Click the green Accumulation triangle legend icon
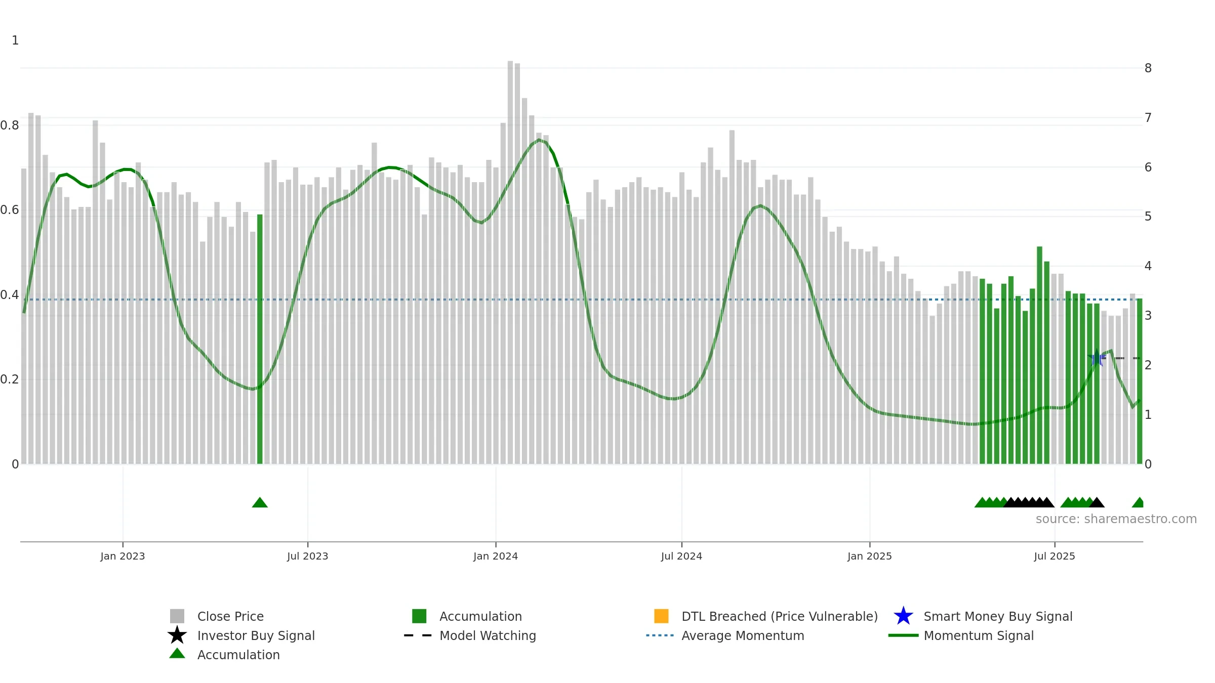The width and height of the screenshot is (1215, 683). point(177,654)
